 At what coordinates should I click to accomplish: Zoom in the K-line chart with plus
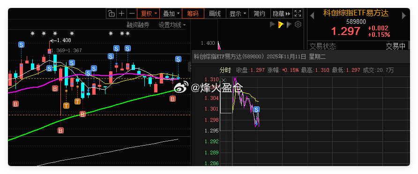click(x=121, y=13)
